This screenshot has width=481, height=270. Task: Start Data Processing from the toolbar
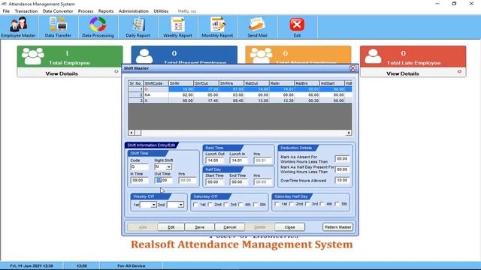click(x=98, y=27)
